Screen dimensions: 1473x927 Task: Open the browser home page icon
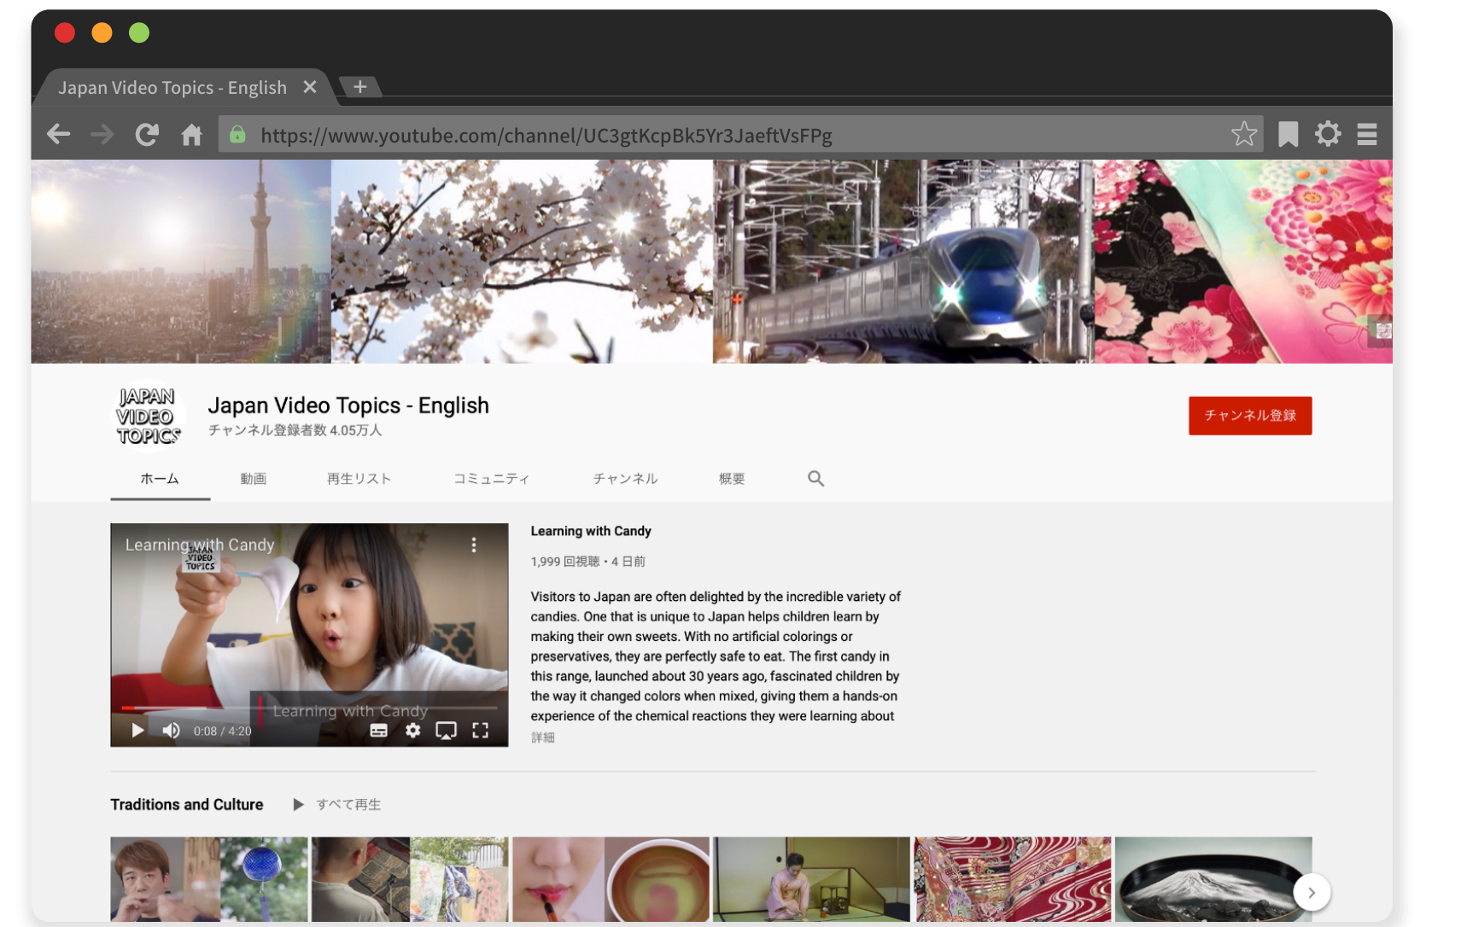(191, 134)
